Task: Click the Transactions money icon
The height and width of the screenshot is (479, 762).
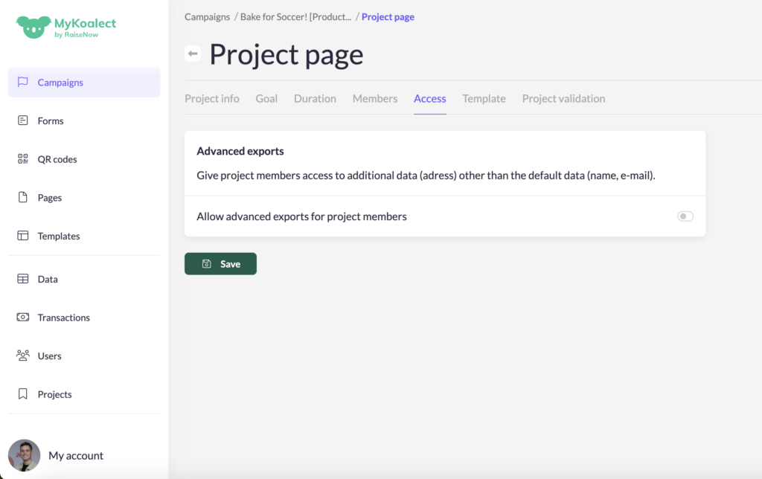Action: (x=23, y=318)
